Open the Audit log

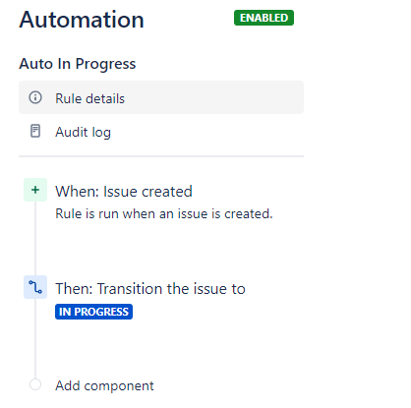(x=83, y=132)
